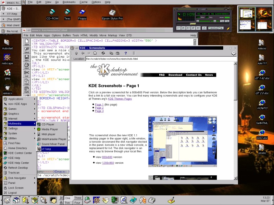
Task: Expand the Games submenu
Action: pos(20,109)
